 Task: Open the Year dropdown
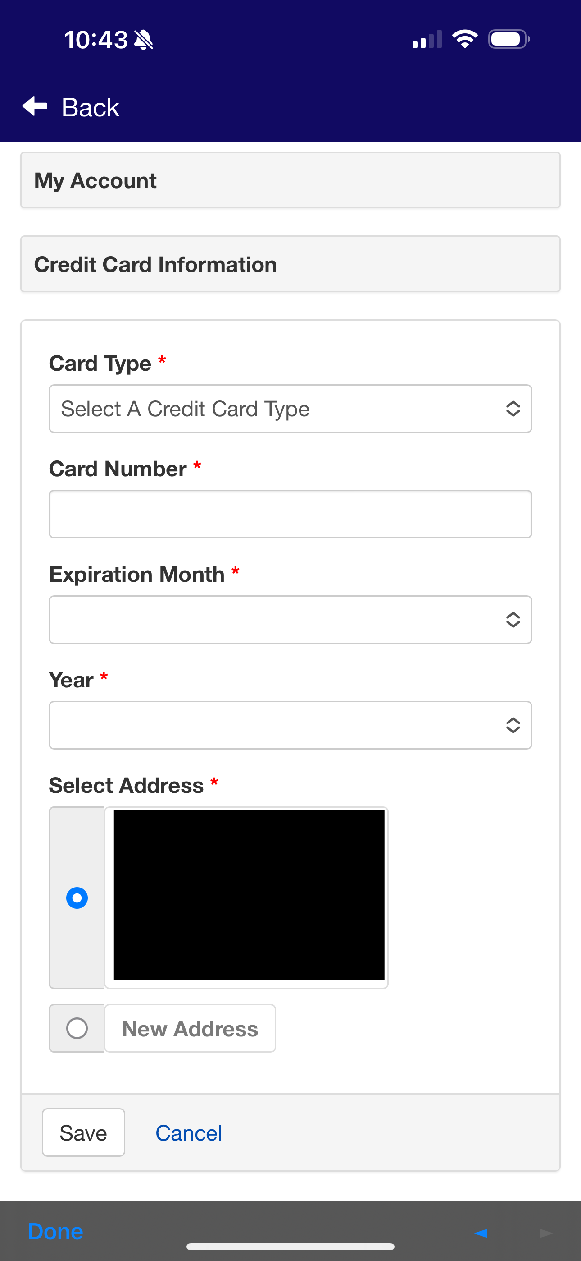click(290, 725)
